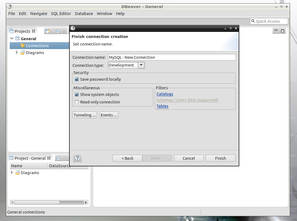This screenshot has width=297, height=221.
Task: Click the Name column header
Action: [x=28, y=166]
